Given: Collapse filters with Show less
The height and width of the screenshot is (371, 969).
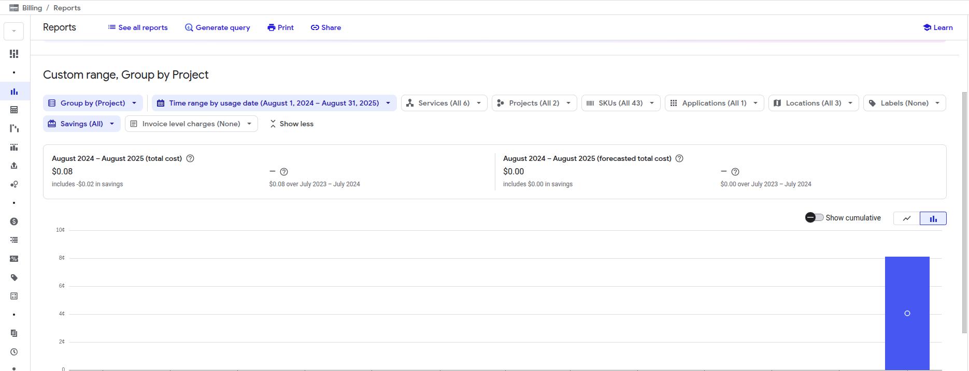Looking at the screenshot, I should pos(291,124).
